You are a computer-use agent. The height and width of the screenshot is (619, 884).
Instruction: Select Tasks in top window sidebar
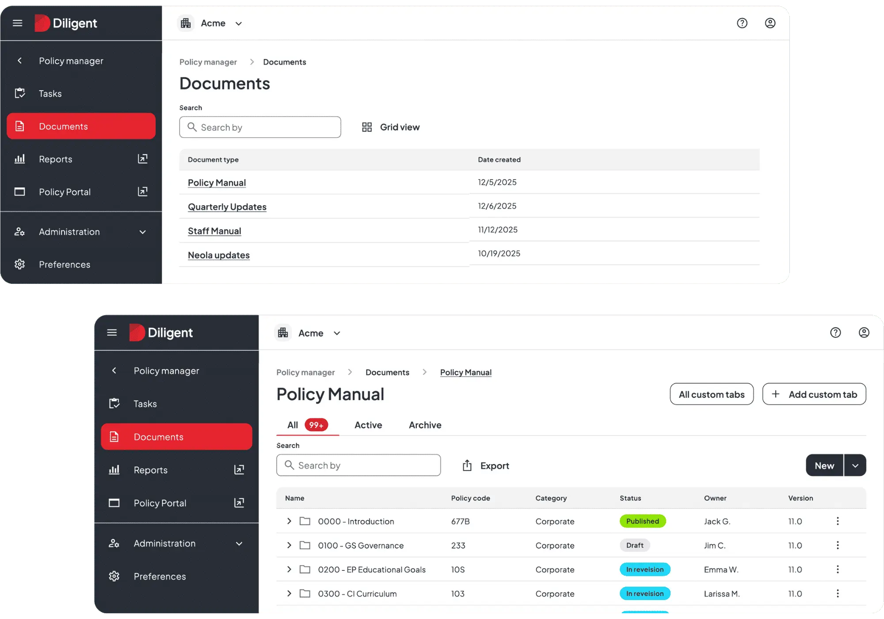81,93
